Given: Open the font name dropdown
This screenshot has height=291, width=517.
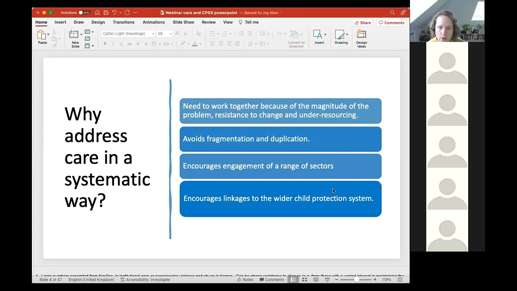Looking at the screenshot, I should point(153,34).
